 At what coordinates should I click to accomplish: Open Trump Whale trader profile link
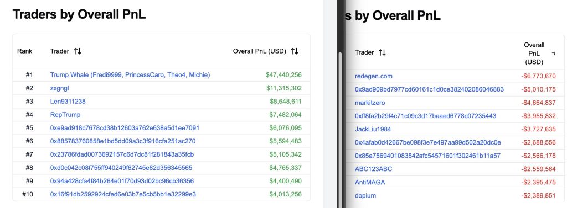coord(130,75)
